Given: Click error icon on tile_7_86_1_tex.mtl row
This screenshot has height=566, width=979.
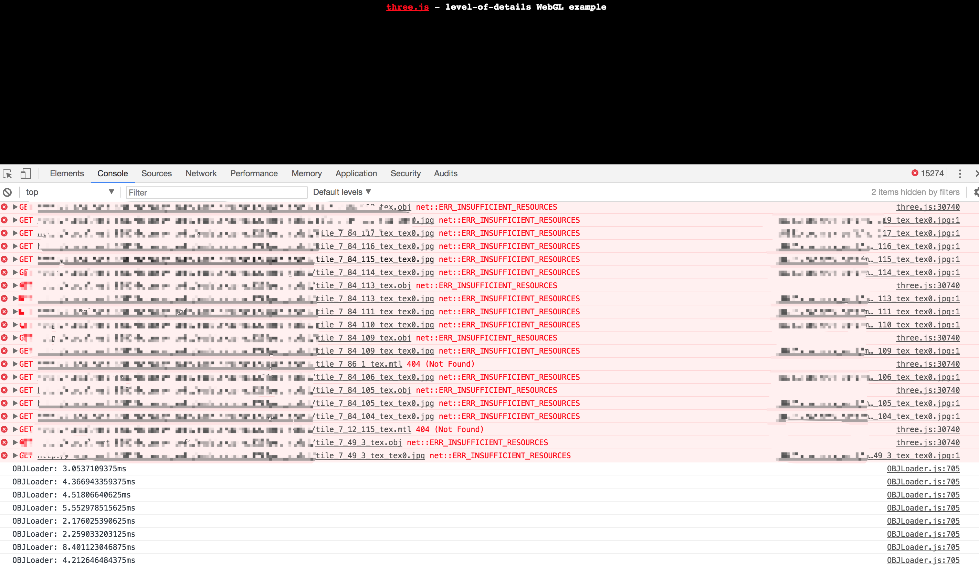Looking at the screenshot, I should pos(4,364).
